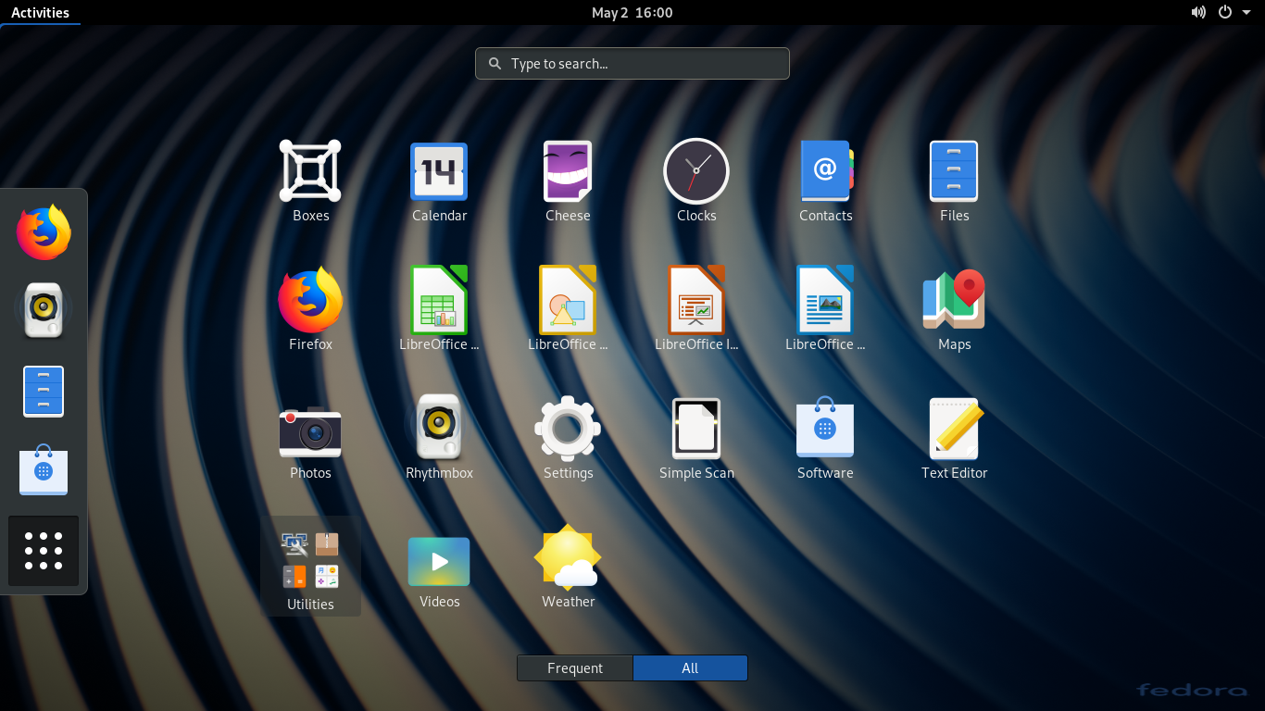Open Software bag in the dock
The image size is (1265, 711).
pos(44,470)
